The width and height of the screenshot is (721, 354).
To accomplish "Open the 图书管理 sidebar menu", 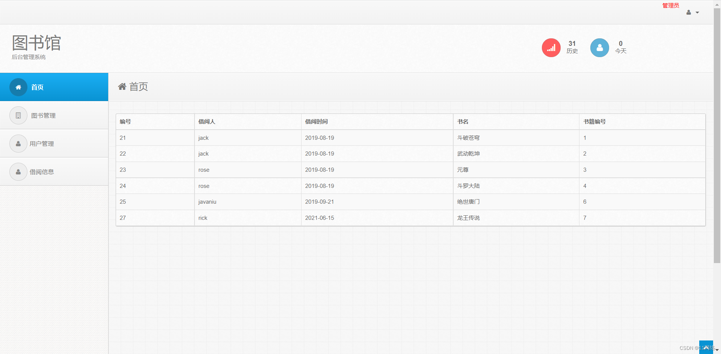I will [x=54, y=115].
